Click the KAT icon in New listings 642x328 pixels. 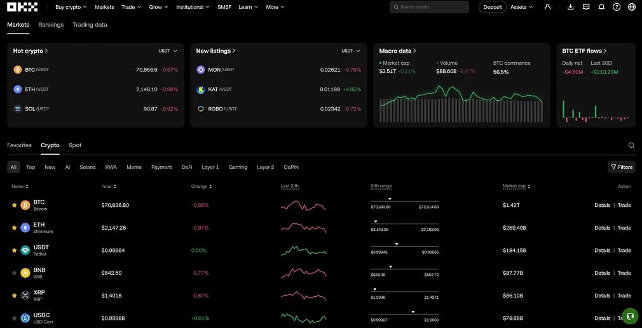pyautogui.click(x=201, y=89)
